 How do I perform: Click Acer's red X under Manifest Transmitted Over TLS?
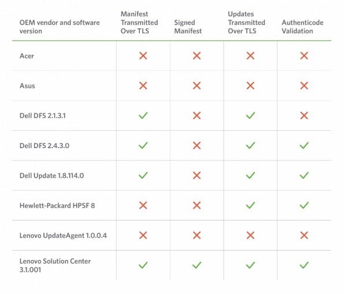point(143,56)
